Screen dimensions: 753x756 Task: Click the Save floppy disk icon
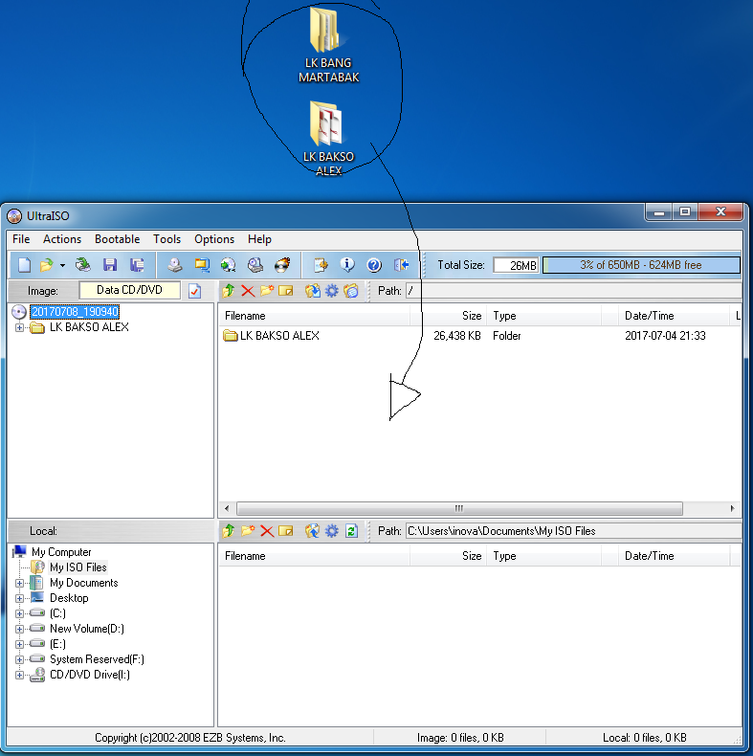tap(110, 265)
